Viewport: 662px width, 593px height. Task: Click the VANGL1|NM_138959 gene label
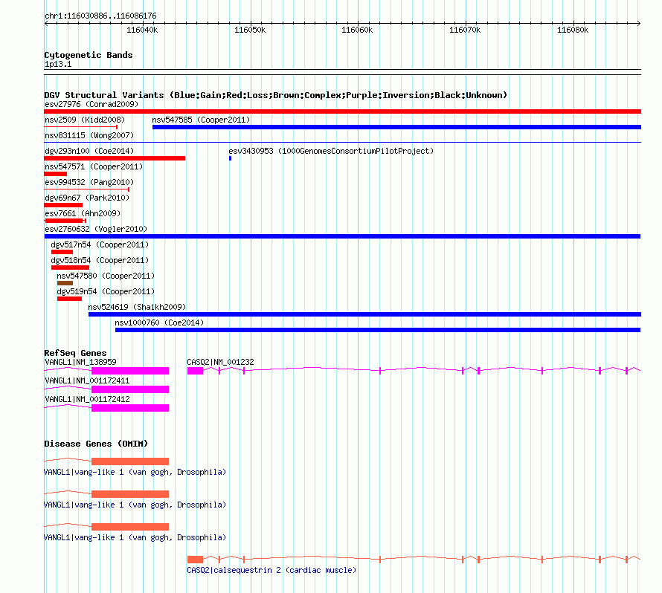click(80, 362)
